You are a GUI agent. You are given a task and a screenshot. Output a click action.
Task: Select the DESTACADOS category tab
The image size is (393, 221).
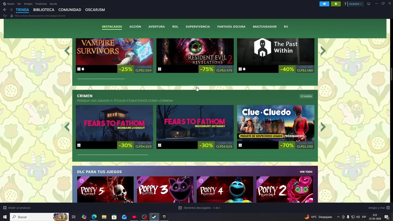coord(112,27)
